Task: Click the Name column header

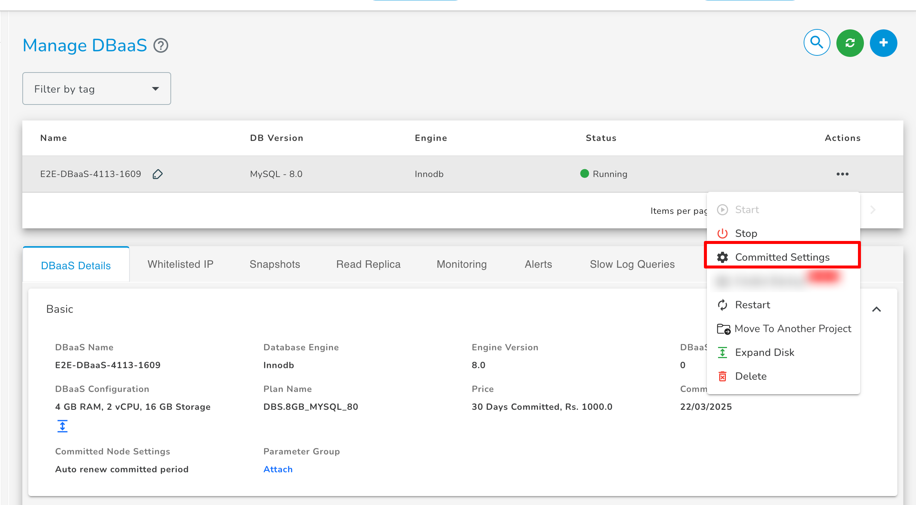Action: pyautogui.click(x=54, y=138)
